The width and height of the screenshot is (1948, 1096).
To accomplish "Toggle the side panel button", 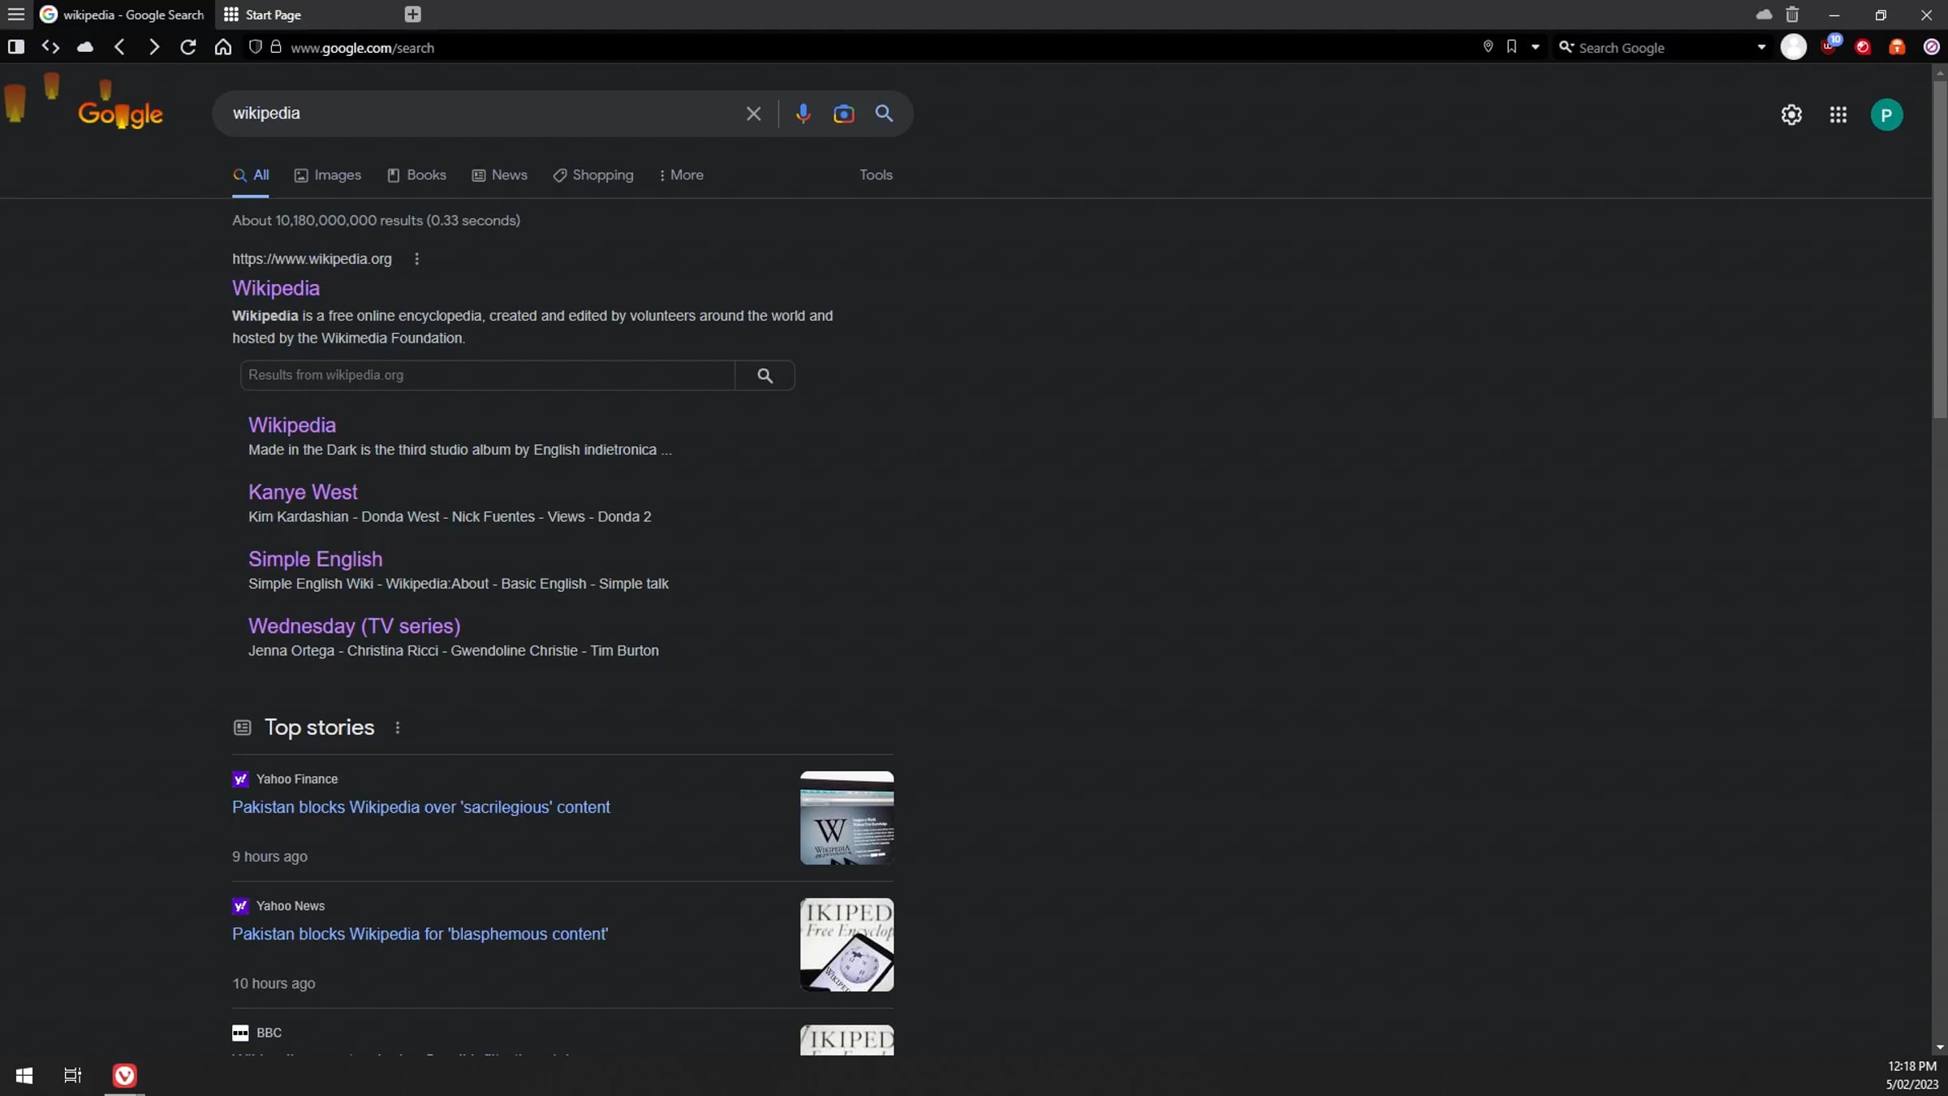I will 15,47.
